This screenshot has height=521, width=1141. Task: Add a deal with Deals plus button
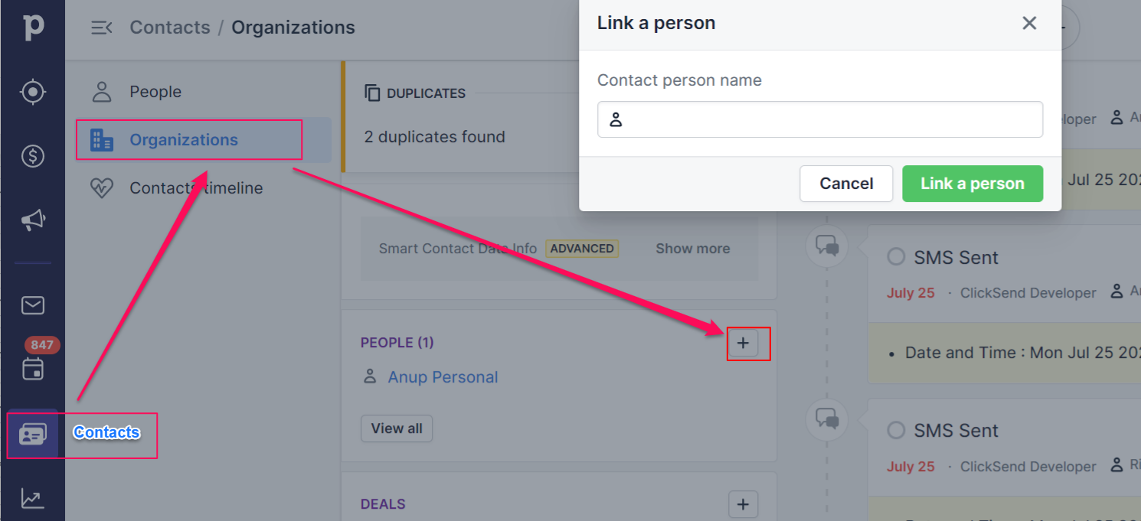pos(743,504)
